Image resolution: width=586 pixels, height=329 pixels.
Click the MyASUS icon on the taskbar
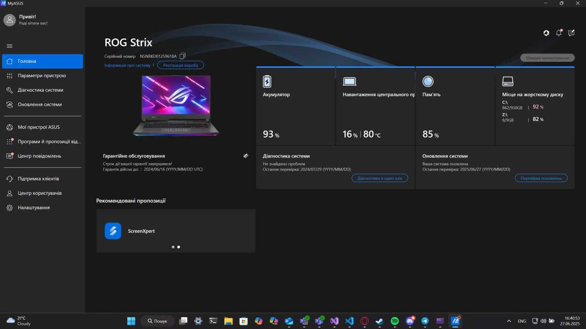(x=455, y=321)
